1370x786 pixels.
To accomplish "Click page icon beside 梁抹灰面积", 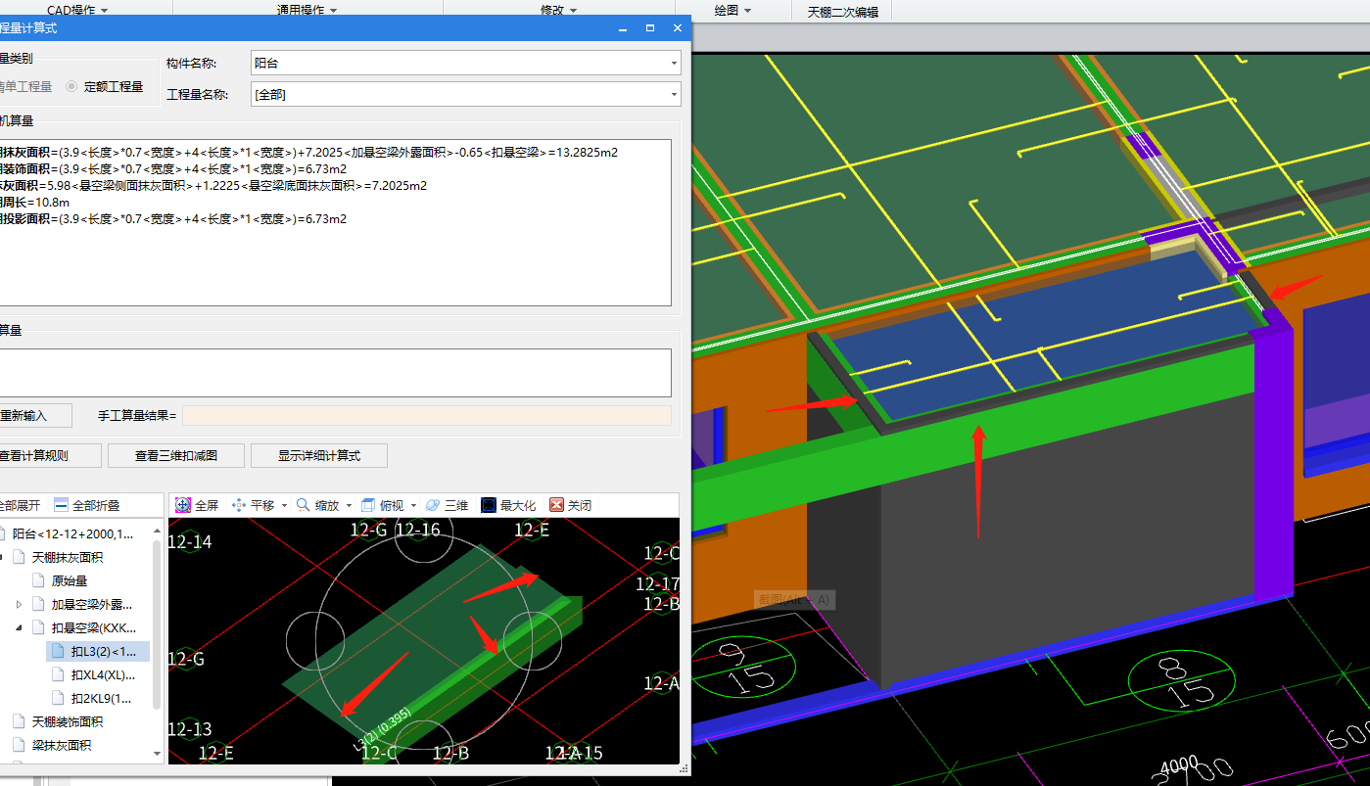I will pyautogui.click(x=19, y=745).
